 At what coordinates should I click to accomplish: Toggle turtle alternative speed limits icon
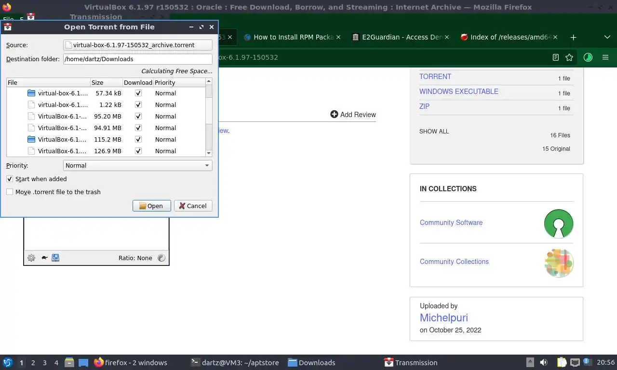pyautogui.click(x=44, y=258)
